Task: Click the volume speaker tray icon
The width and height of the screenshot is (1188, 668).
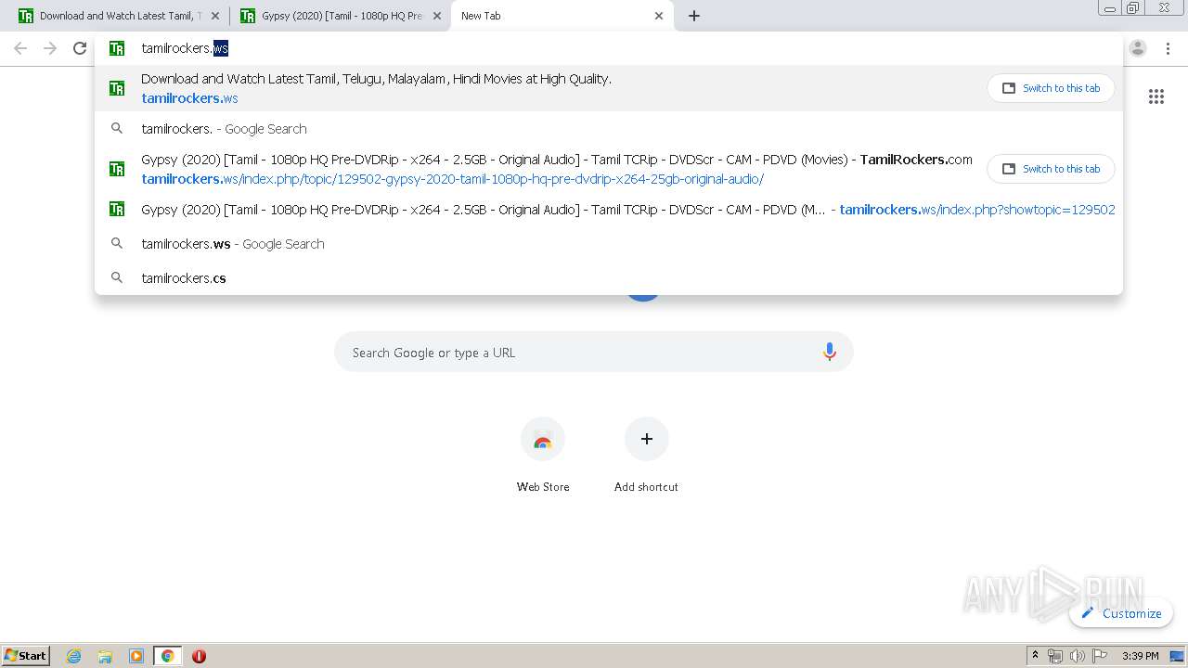Action: pyautogui.click(x=1078, y=656)
